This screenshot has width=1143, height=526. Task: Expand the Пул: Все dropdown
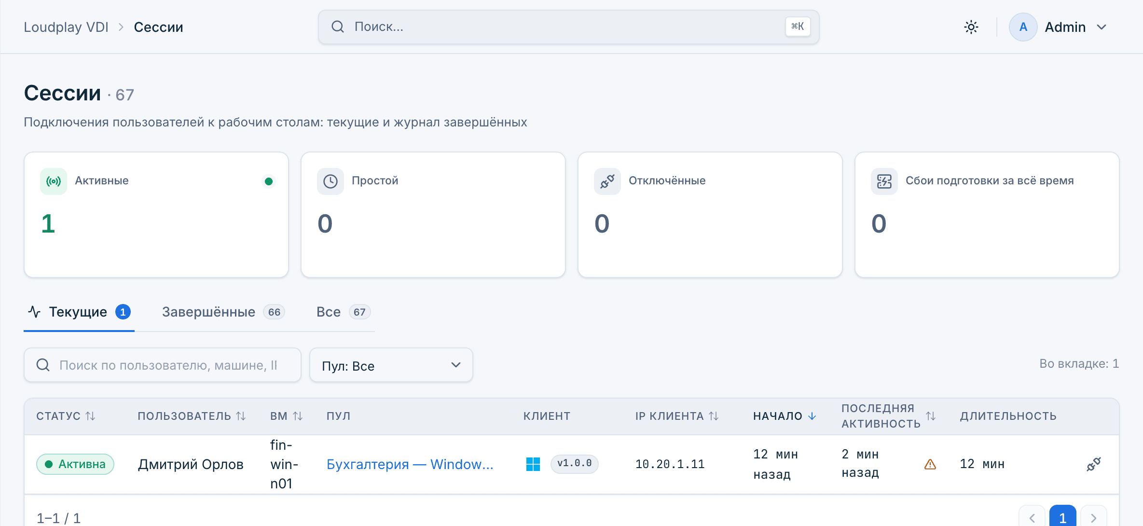point(391,365)
